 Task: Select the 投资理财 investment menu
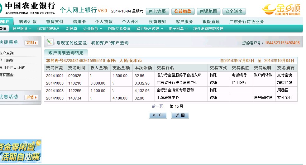tap(157, 22)
